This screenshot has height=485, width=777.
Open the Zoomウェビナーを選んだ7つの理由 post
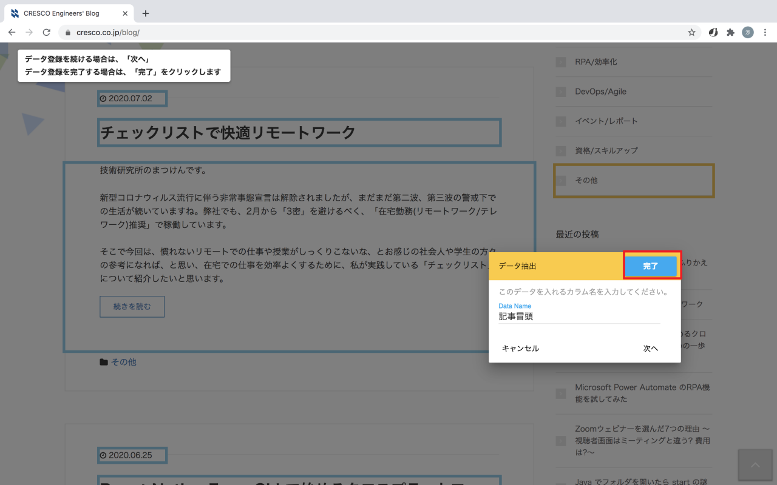click(642, 441)
